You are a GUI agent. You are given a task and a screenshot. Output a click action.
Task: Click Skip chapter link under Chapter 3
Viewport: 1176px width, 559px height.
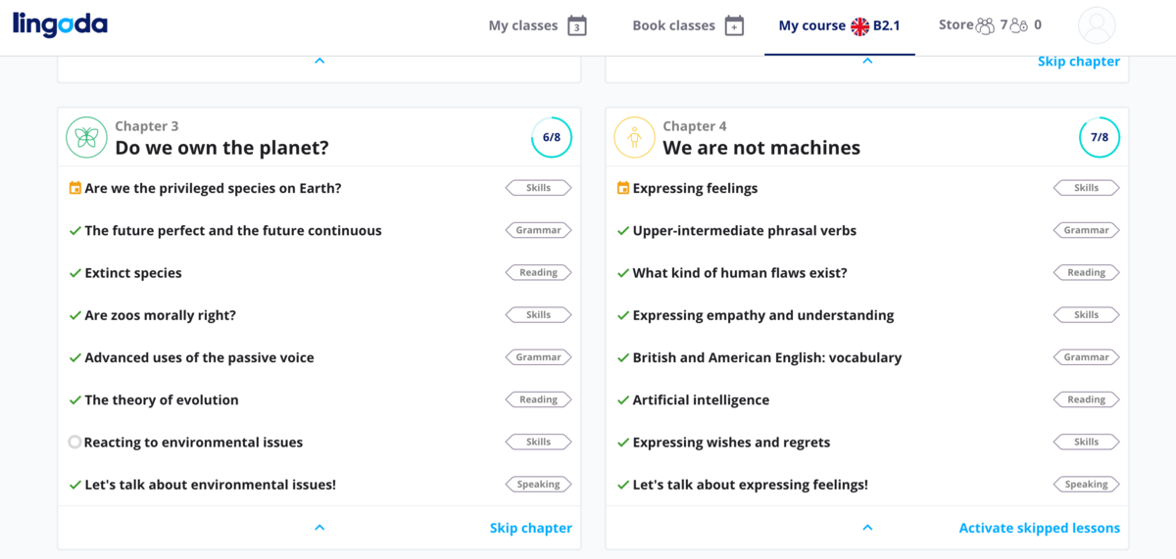tap(531, 528)
